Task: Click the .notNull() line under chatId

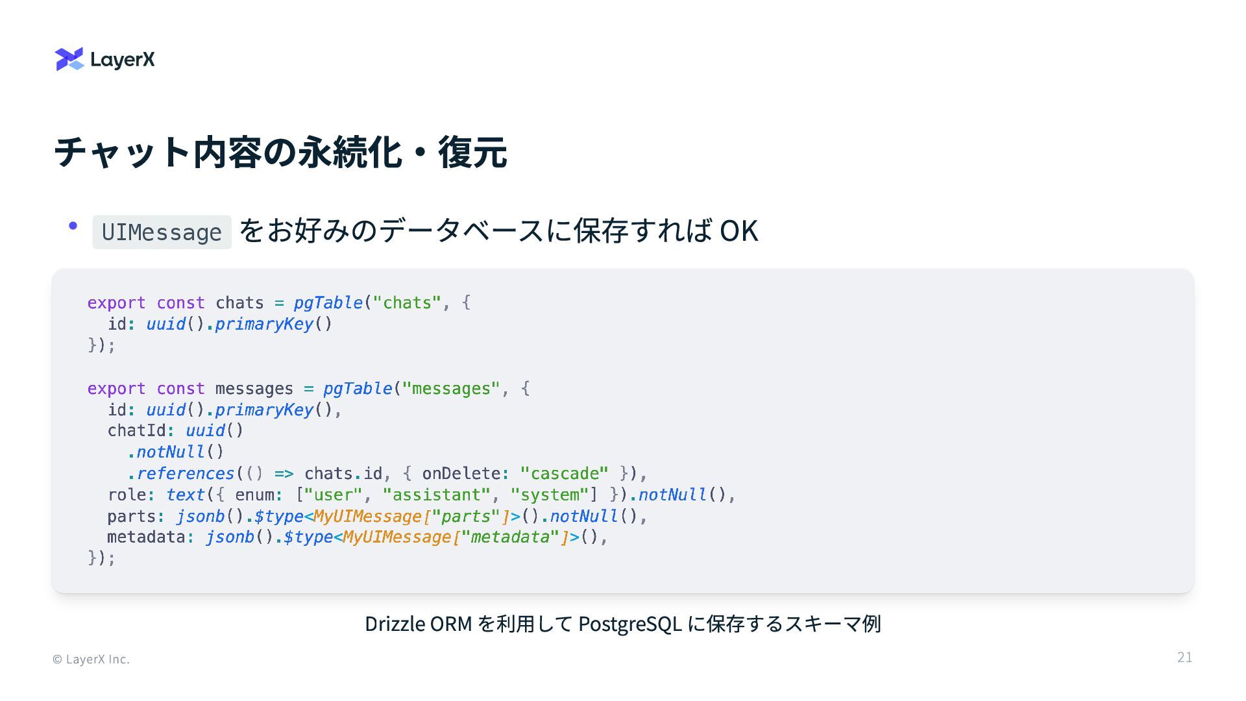Action: coord(175,452)
